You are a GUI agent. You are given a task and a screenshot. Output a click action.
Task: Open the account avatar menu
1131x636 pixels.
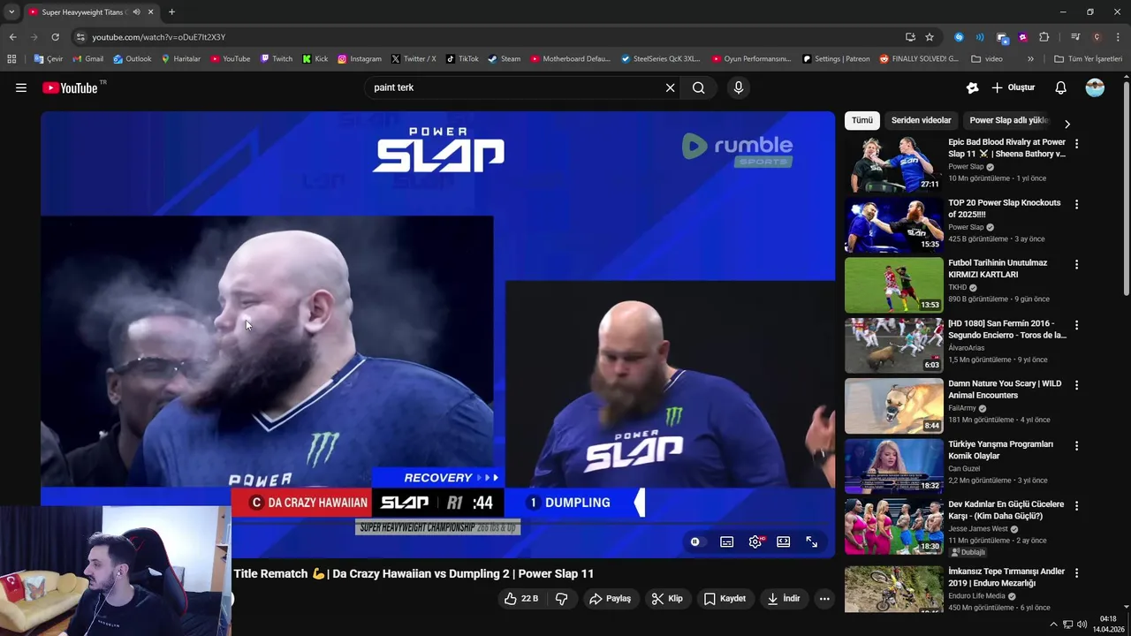click(1095, 87)
